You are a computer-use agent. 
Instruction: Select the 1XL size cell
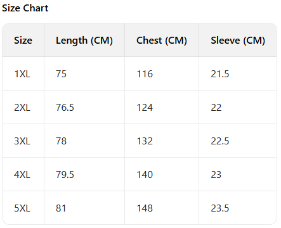(22, 74)
